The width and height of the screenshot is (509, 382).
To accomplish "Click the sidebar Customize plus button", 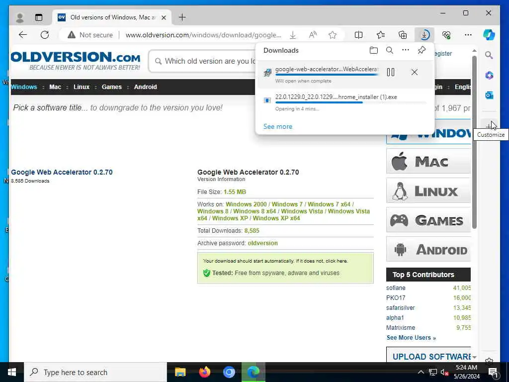I will 489,126.
